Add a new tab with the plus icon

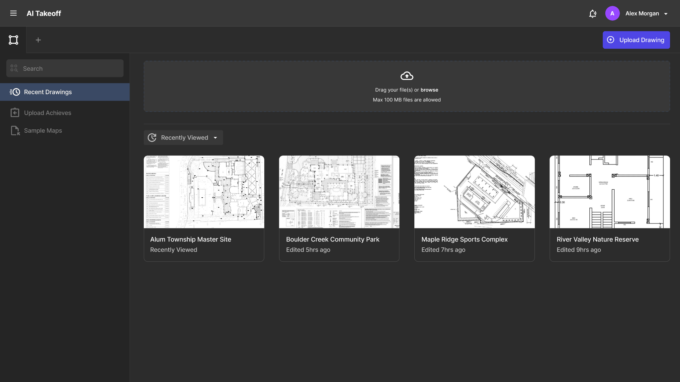coord(38,40)
